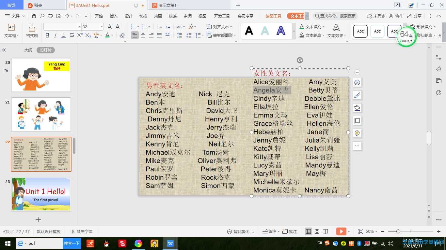Insert a Text Box (文本框)
The image size is (446, 250).
point(11,31)
